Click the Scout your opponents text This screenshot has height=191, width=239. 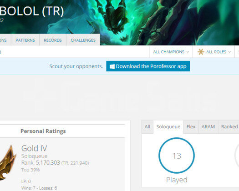click(x=76, y=66)
